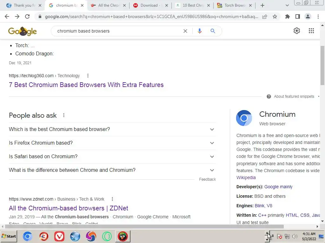The image size is (325, 243).
Task: Click the HTML link in Written in
Action: click(x=292, y=215)
